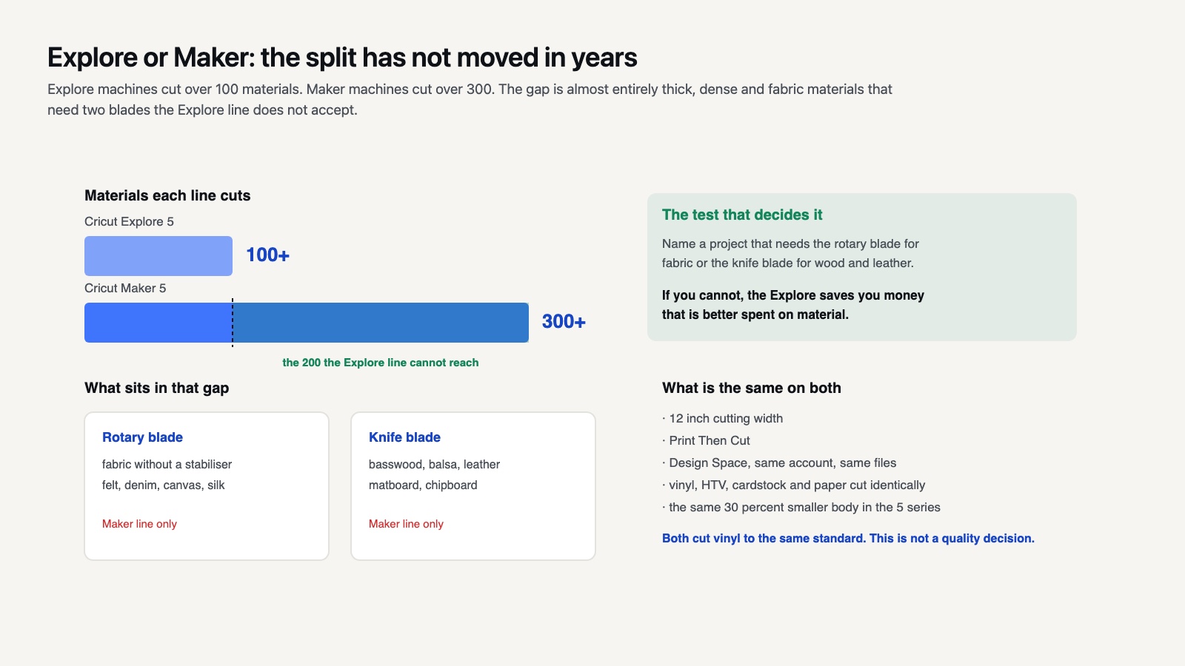Image resolution: width=1185 pixels, height=666 pixels.
Task: Click the 100+ value label
Action: point(267,255)
